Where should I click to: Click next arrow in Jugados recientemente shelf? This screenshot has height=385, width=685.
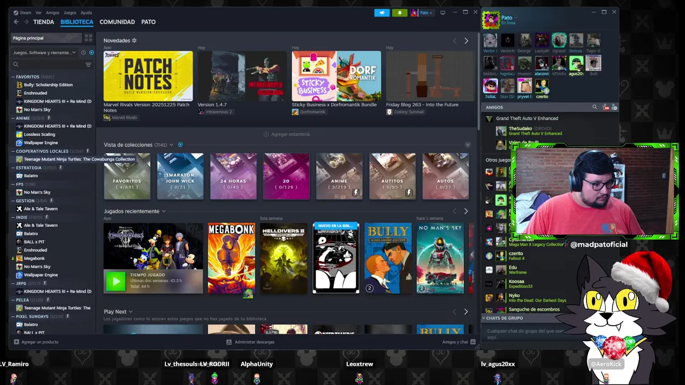(x=466, y=211)
